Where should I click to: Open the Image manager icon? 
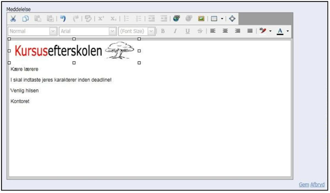click(201, 19)
